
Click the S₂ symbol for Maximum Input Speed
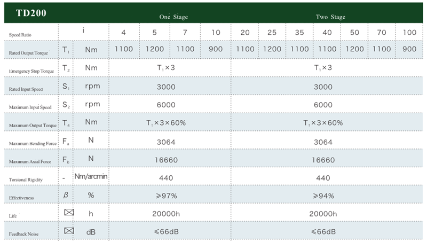coord(66,104)
